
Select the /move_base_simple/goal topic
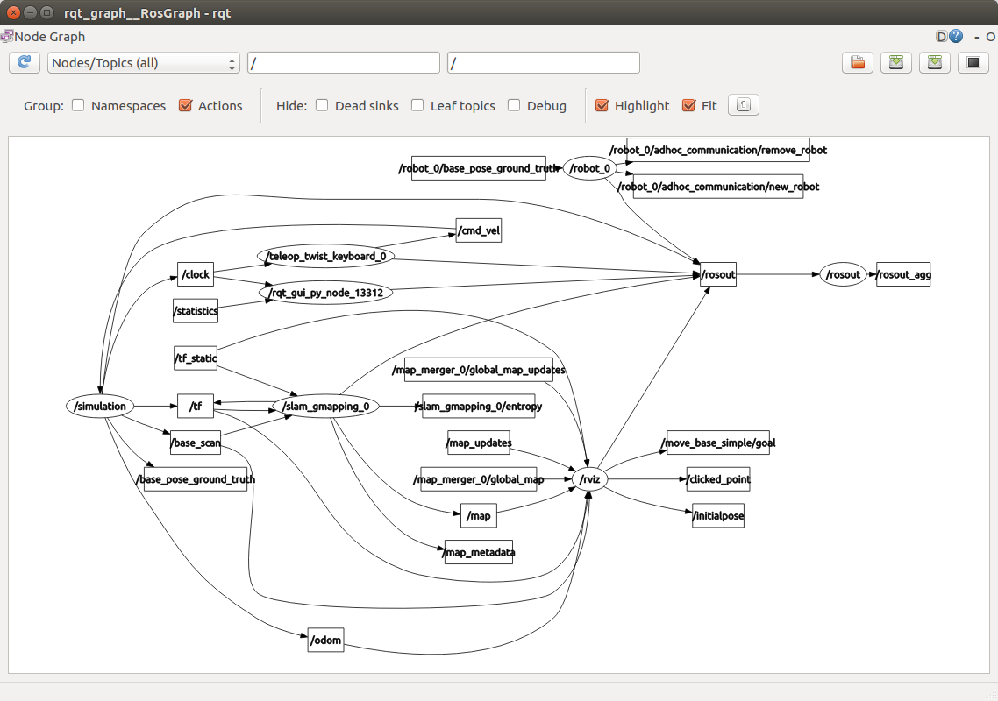tap(718, 443)
